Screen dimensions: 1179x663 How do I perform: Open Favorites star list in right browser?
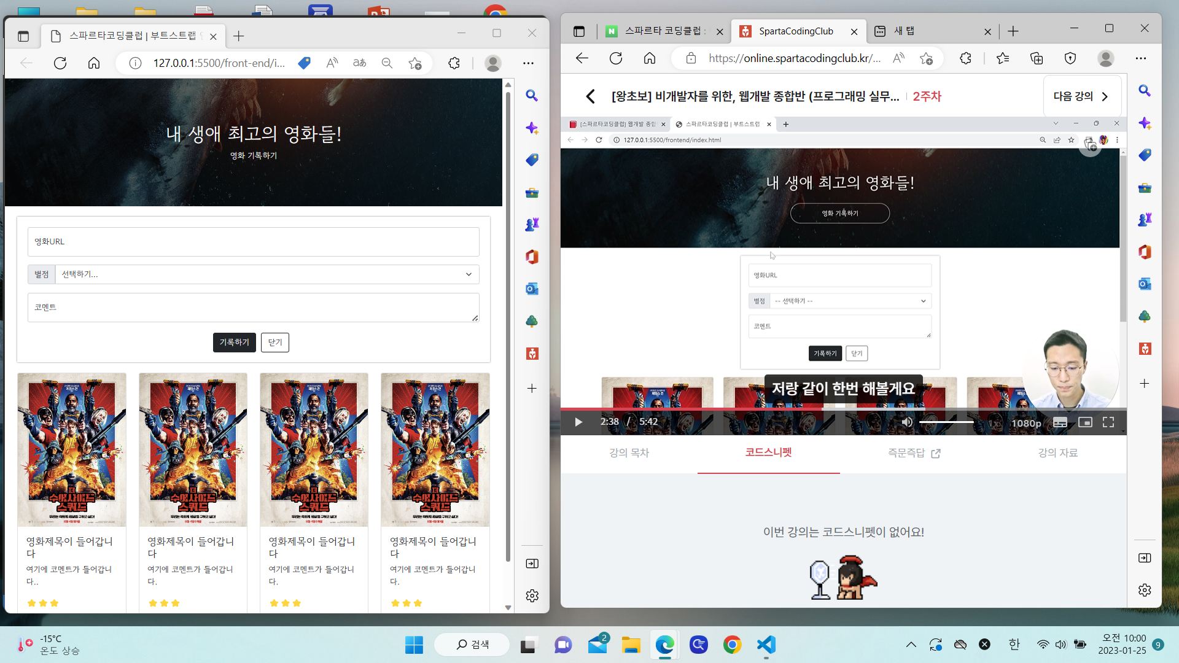coord(1003,58)
